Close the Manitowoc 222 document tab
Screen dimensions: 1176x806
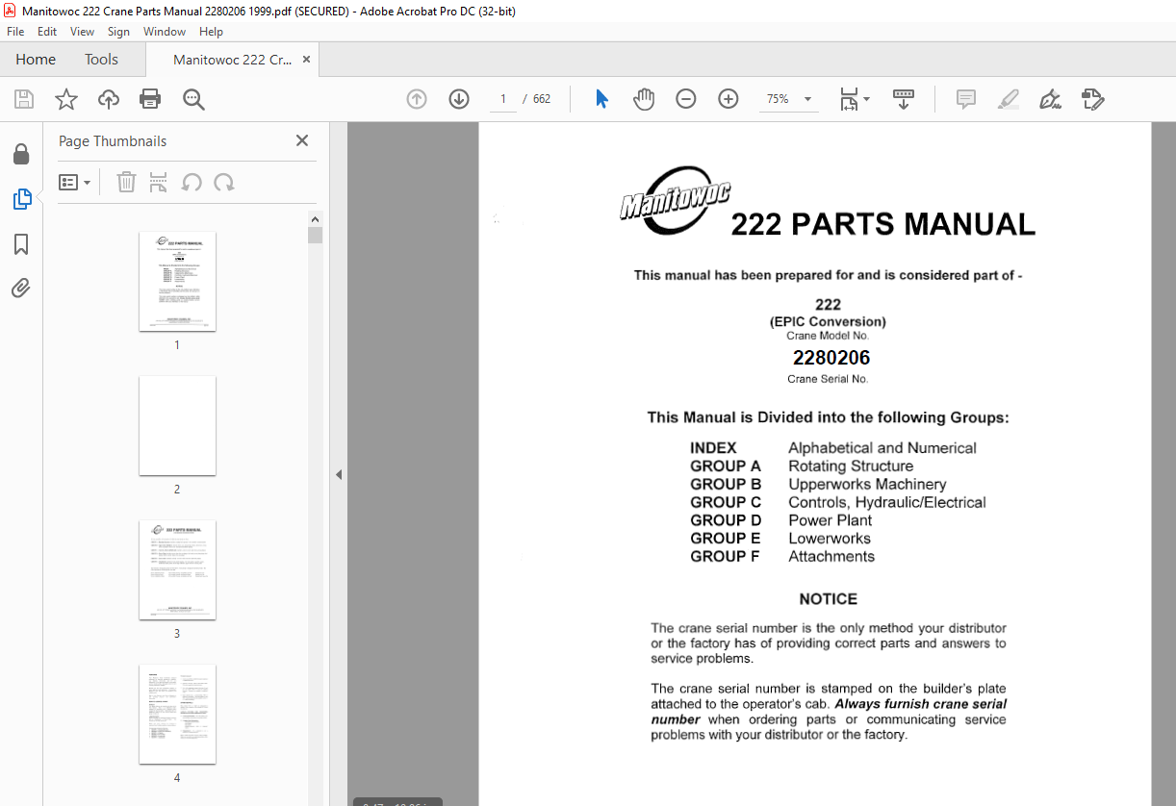tap(307, 60)
